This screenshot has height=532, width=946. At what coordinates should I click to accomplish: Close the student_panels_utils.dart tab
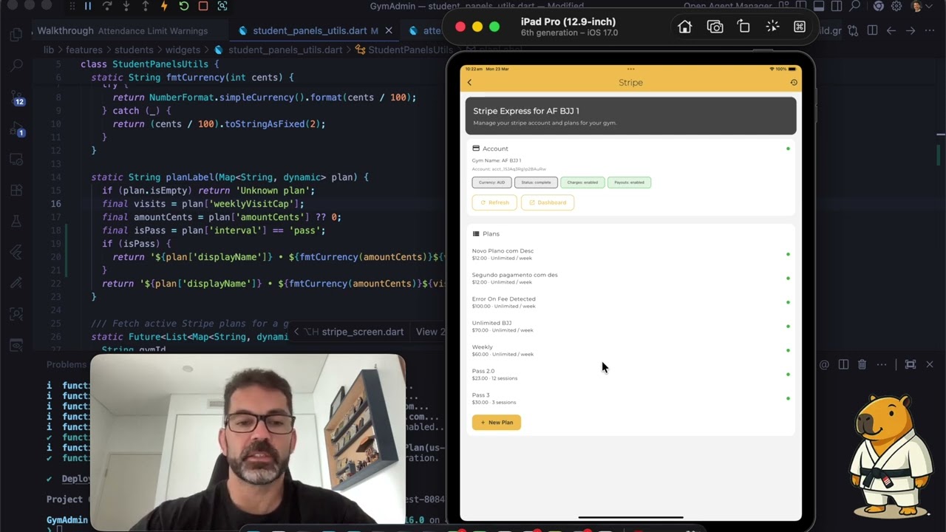(390, 31)
